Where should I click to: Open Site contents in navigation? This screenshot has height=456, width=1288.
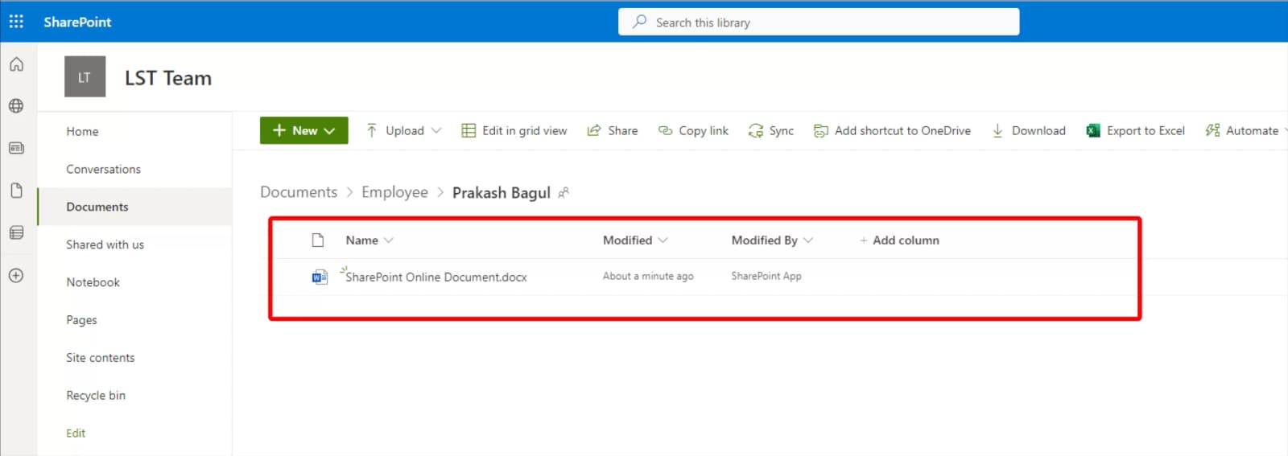101,358
